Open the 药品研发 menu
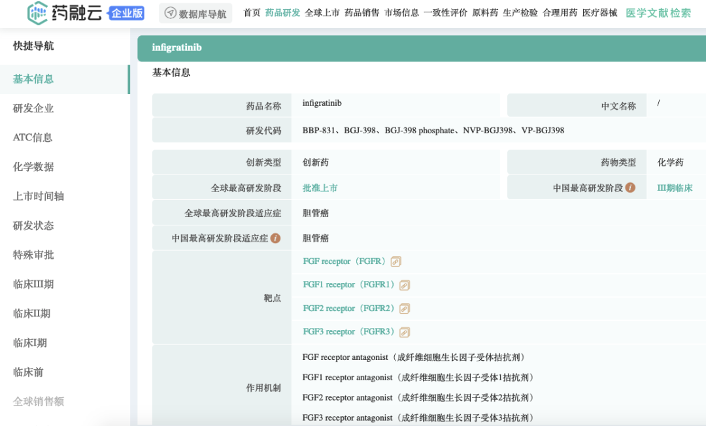The image size is (706, 426). pos(282,12)
